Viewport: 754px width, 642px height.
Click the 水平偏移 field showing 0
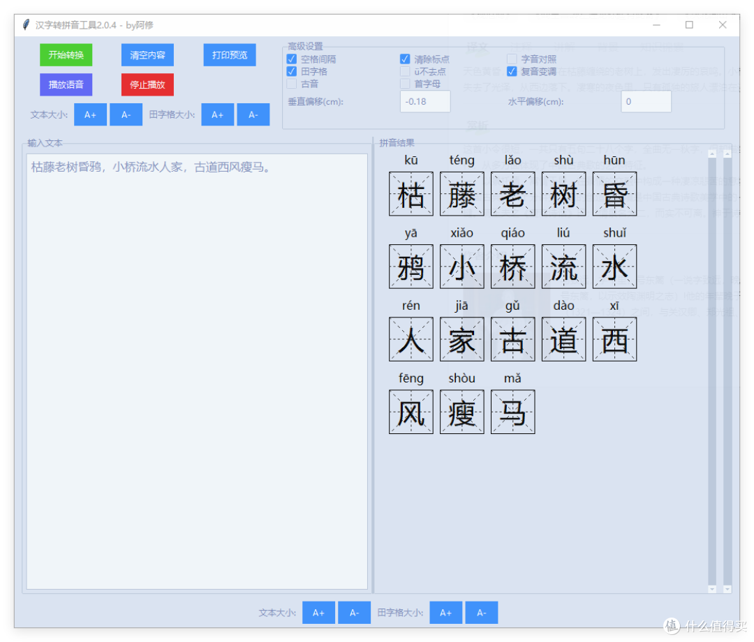tap(646, 101)
